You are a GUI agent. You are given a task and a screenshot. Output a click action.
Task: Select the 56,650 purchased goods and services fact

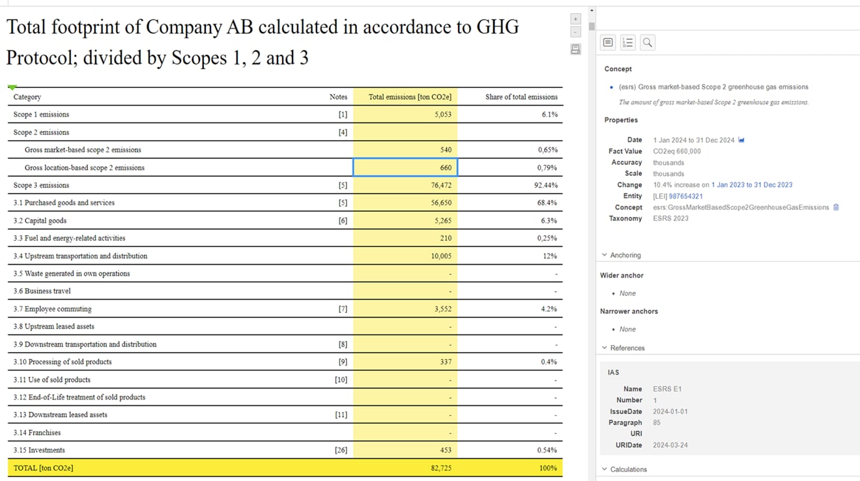tap(405, 203)
